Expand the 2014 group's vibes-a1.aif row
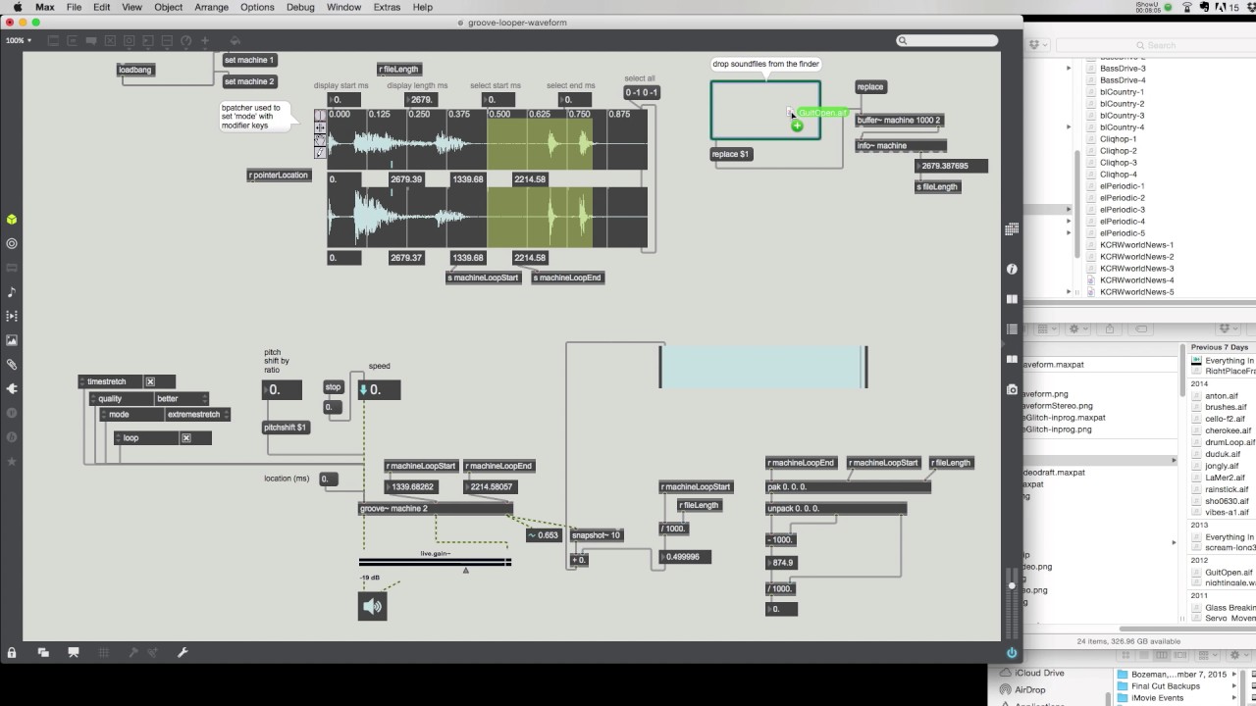The image size is (1256, 706). (x=1227, y=512)
